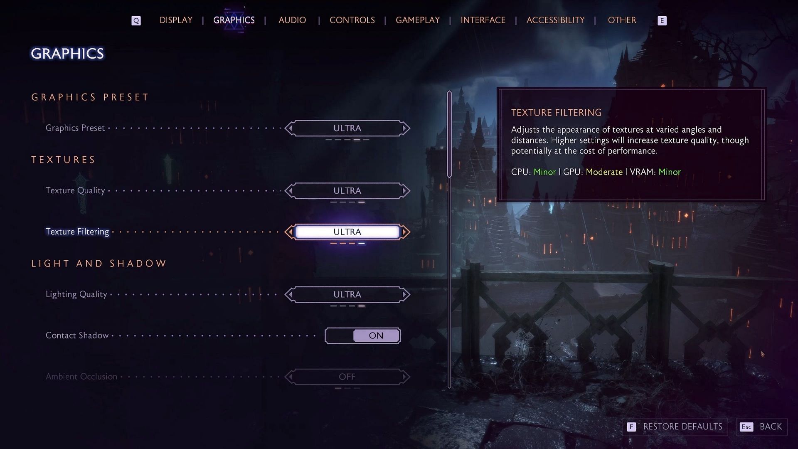Click left arrow on Graphics Preset
This screenshot has height=449, width=798.
pyautogui.click(x=289, y=128)
